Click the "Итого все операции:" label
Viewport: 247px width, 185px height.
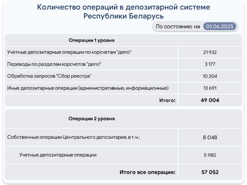coord(148,172)
